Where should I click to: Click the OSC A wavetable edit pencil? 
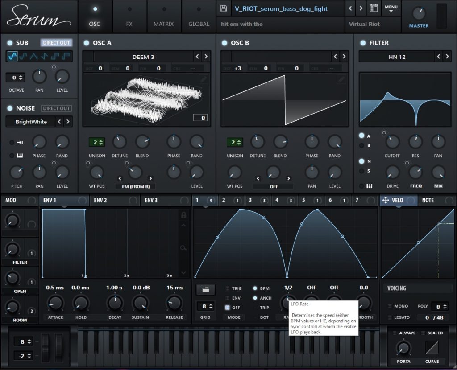(x=203, y=79)
